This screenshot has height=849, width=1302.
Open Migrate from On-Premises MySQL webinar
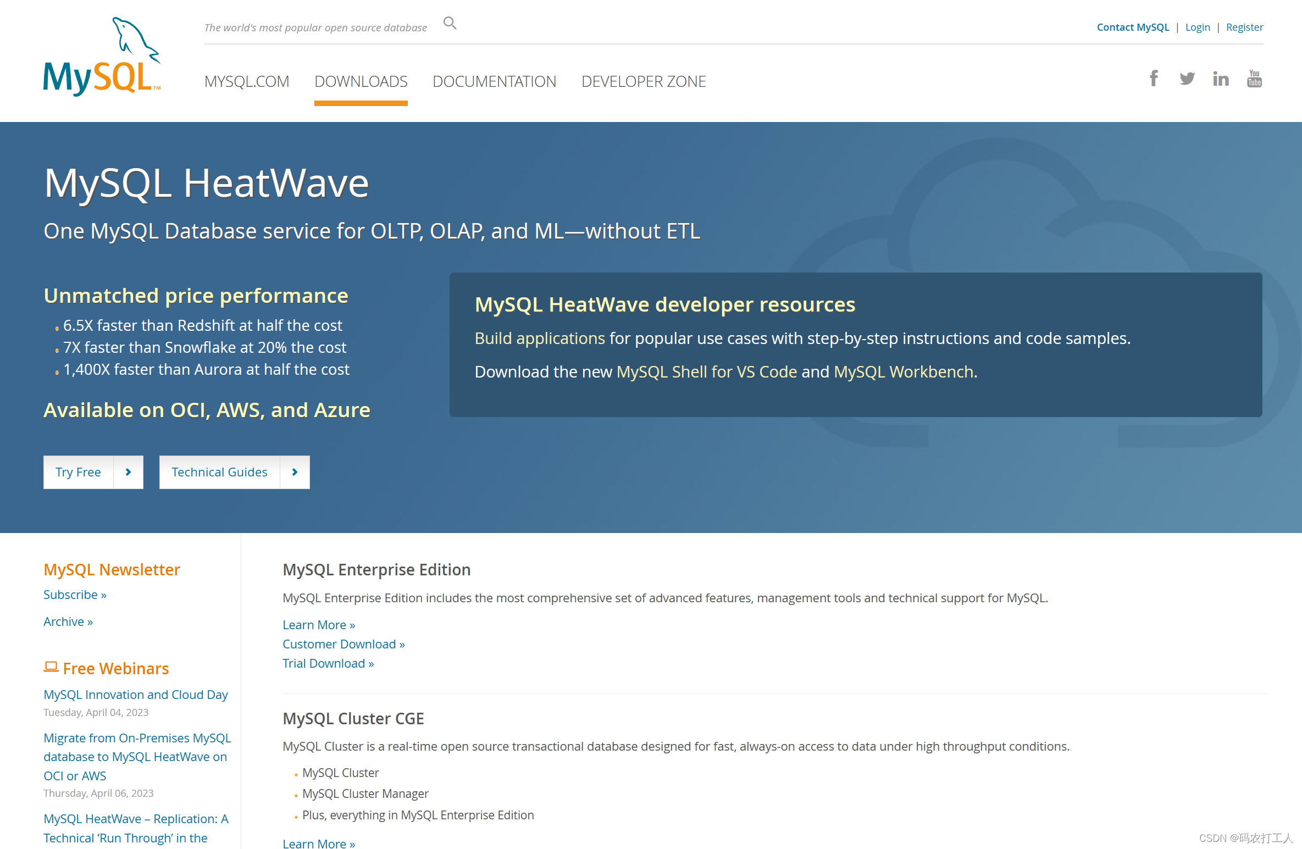pyautogui.click(x=137, y=757)
